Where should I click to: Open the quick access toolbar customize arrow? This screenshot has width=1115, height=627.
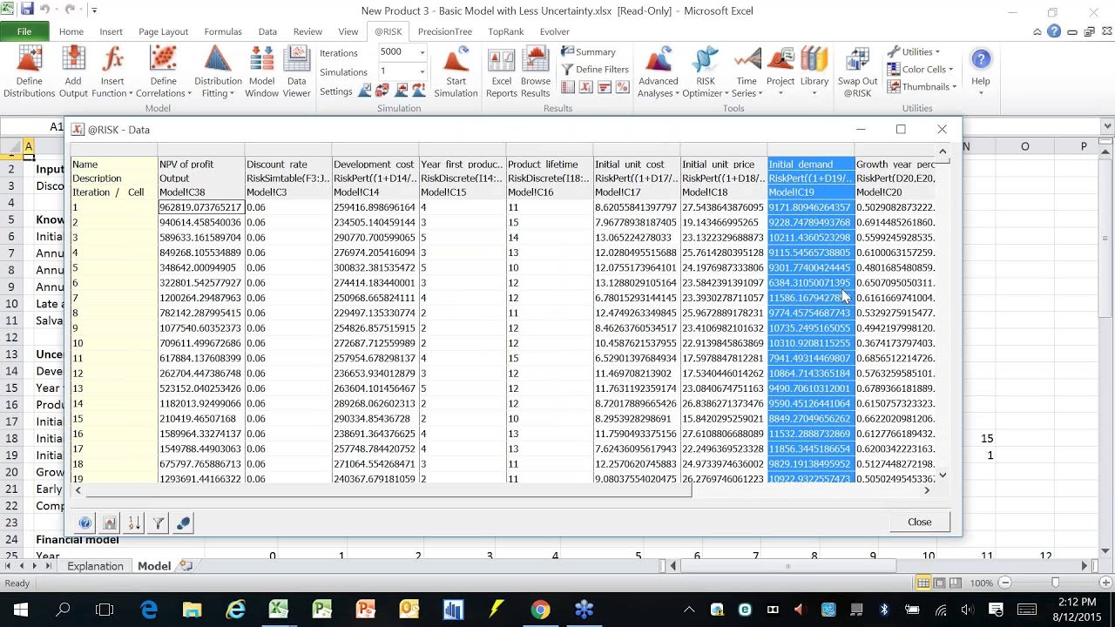[x=94, y=10]
